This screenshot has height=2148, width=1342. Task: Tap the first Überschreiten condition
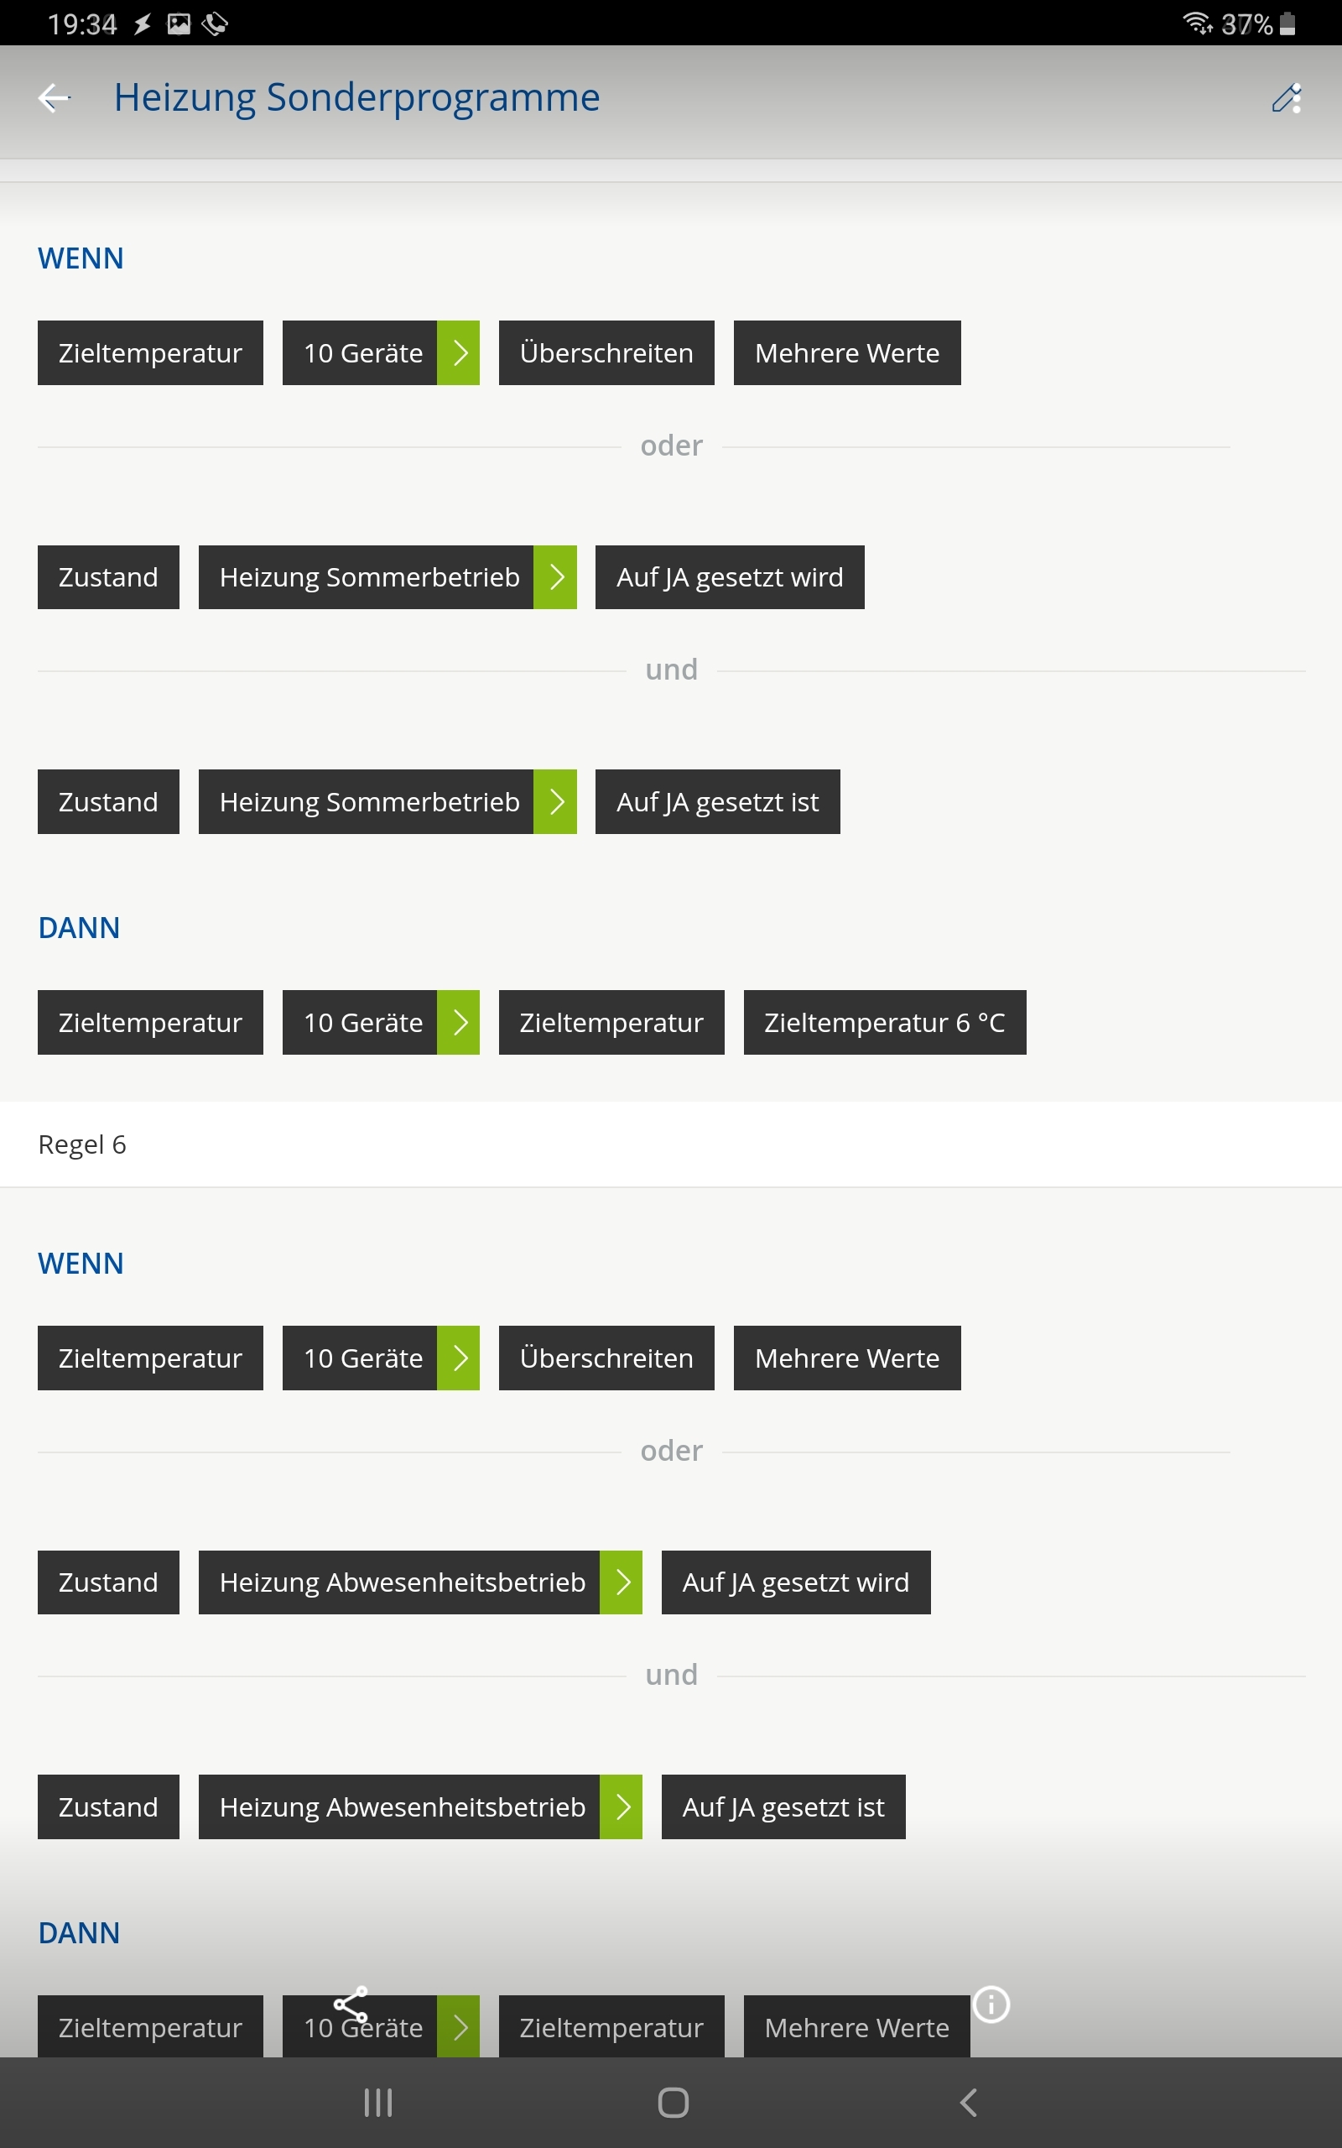coord(606,353)
